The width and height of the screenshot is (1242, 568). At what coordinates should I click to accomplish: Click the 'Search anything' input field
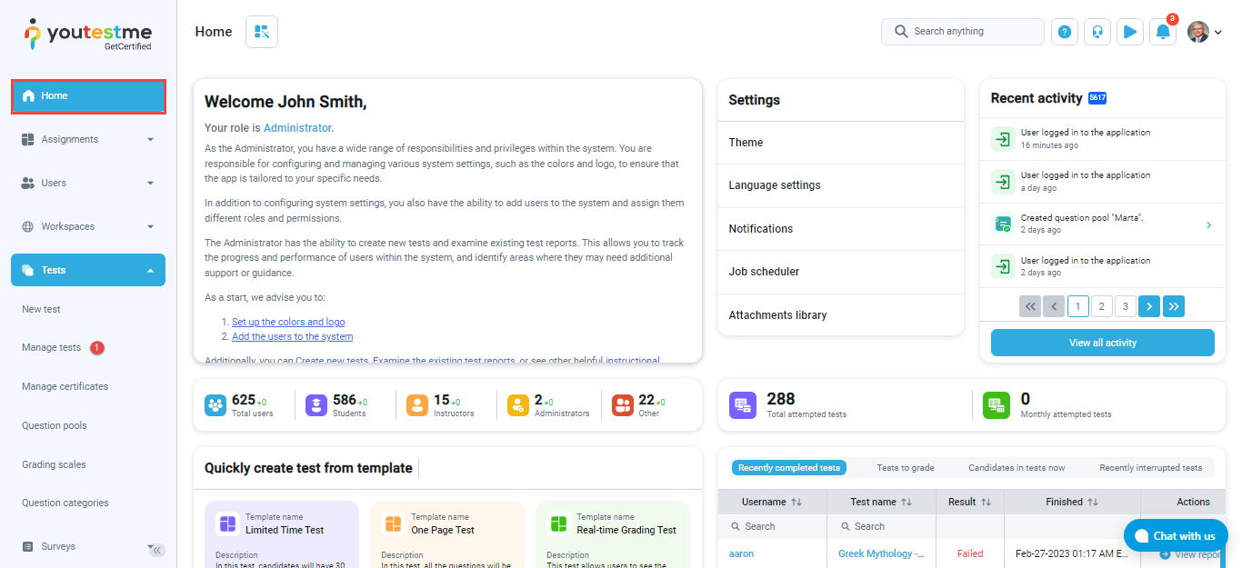pyautogui.click(x=963, y=32)
